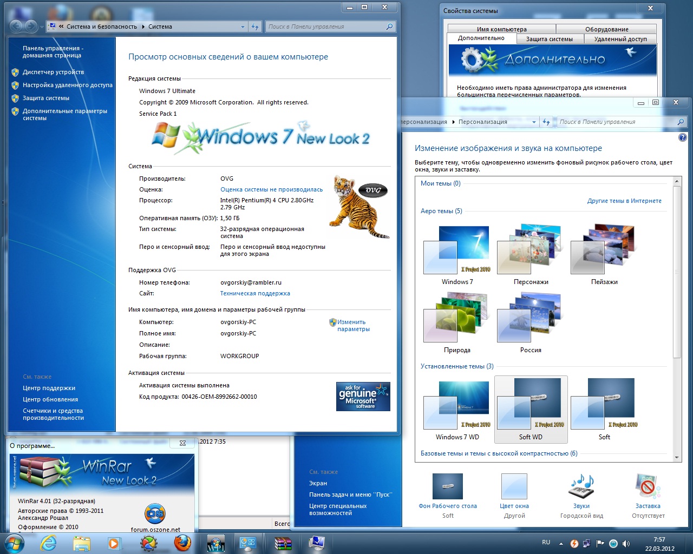Click the shield icon next to Диспетчер устройств
Image resolution: width=693 pixels, height=554 pixels.
[x=15, y=72]
